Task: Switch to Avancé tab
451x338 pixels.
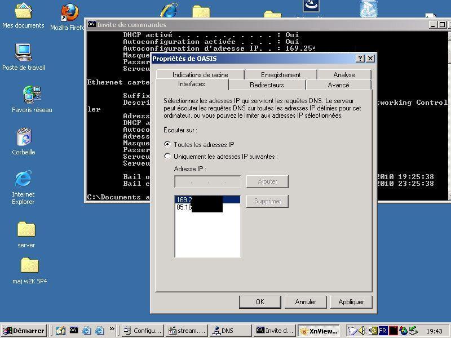Action: coord(339,85)
